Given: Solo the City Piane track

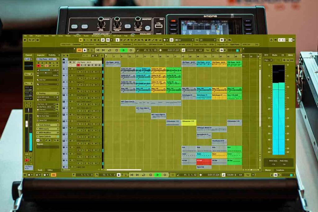Looking at the screenshot, I should click(74, 62).
